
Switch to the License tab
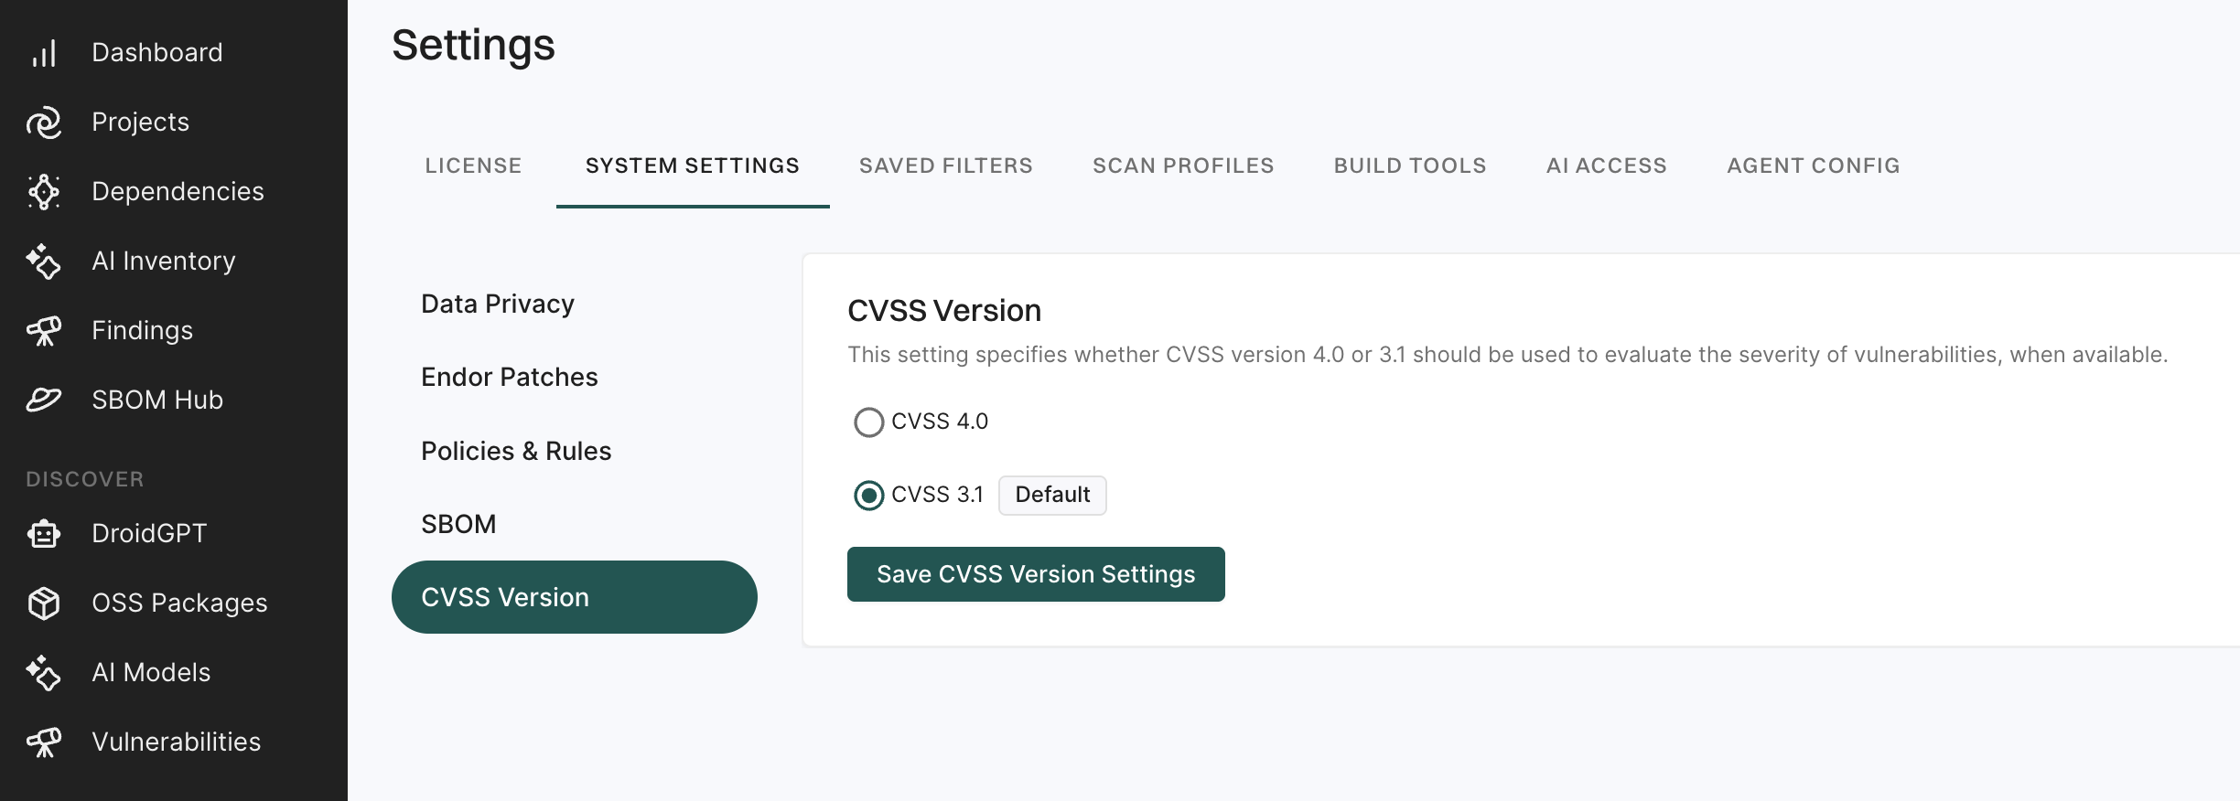(473, 166)
